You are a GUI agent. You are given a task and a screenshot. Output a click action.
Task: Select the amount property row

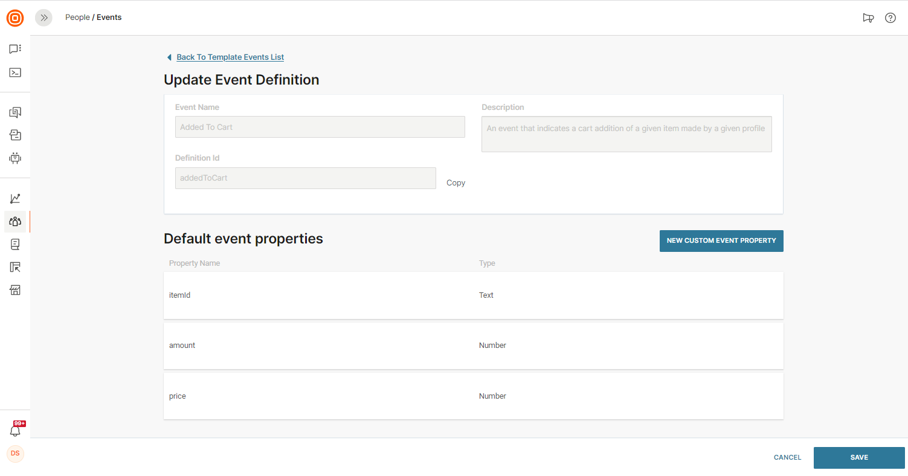tap(473, 346)
